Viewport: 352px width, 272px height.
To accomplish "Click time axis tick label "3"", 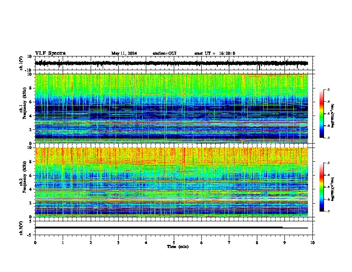I will pos(118,243).
